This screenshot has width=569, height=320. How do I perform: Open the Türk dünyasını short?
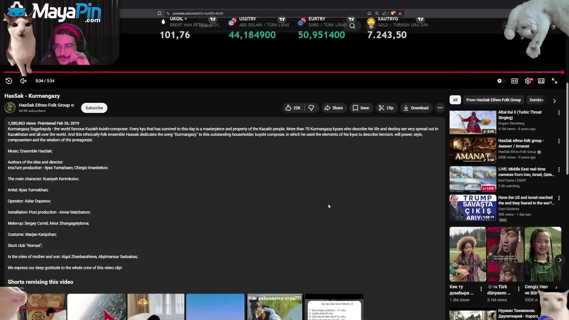pos(505,254)
